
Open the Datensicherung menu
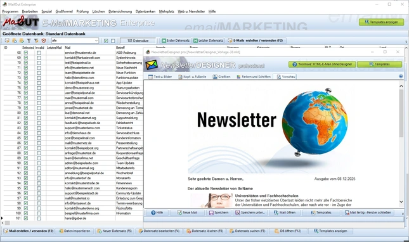coord(120,11)
